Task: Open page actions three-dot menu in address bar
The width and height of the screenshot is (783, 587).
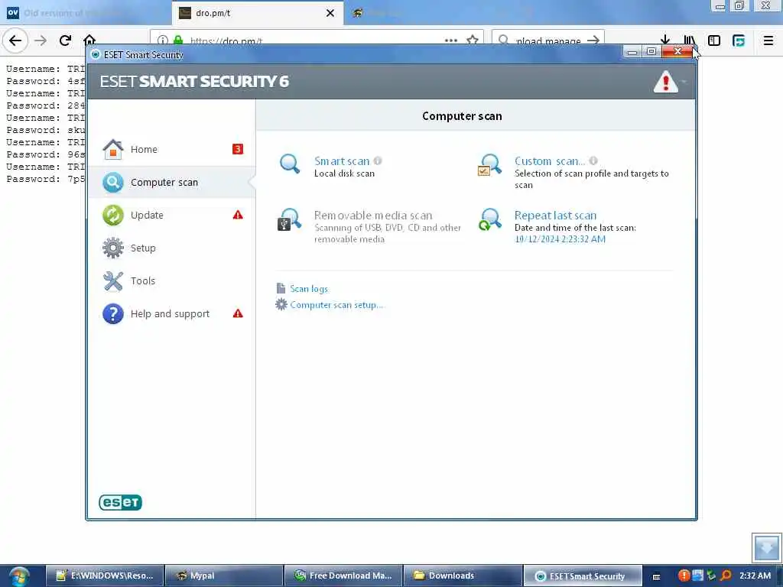Action: pyautogui.click(x=451, y=41)
